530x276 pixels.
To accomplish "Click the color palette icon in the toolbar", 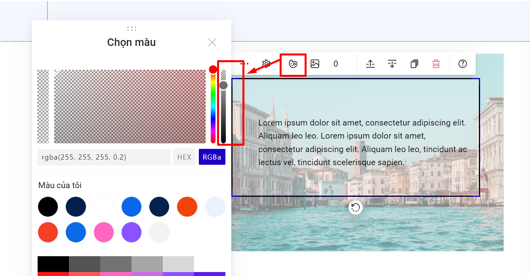I will point(293,64).
